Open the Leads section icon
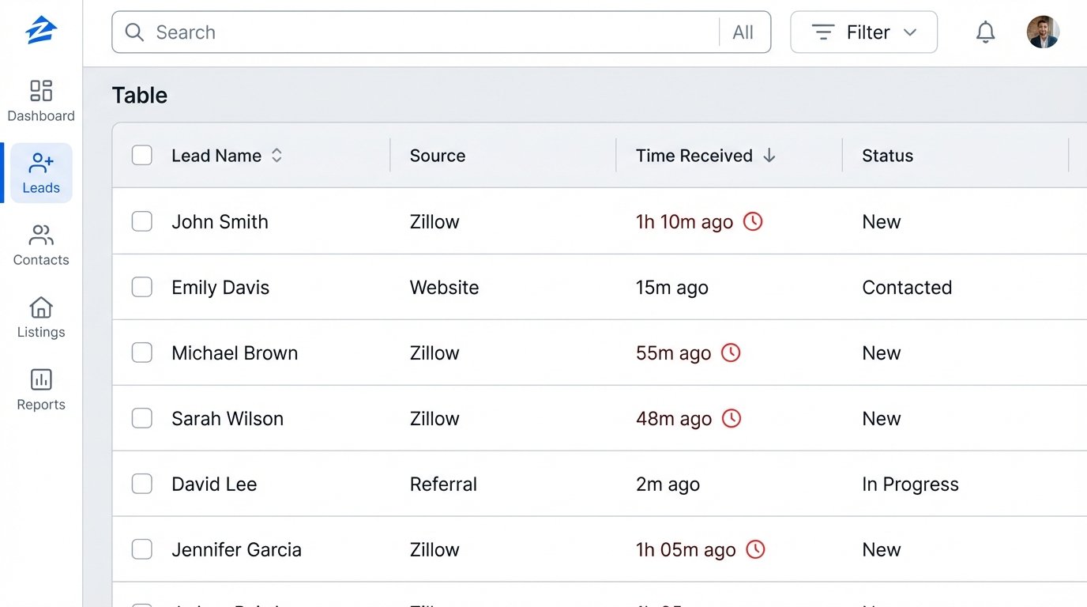Image resolution: width=1087 pixels, height=607 pixels. tap(40, 164)
